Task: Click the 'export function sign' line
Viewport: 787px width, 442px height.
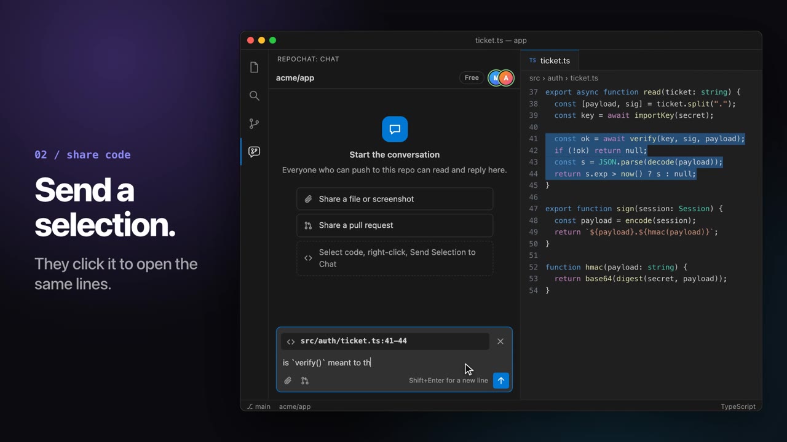Action: 634,209
